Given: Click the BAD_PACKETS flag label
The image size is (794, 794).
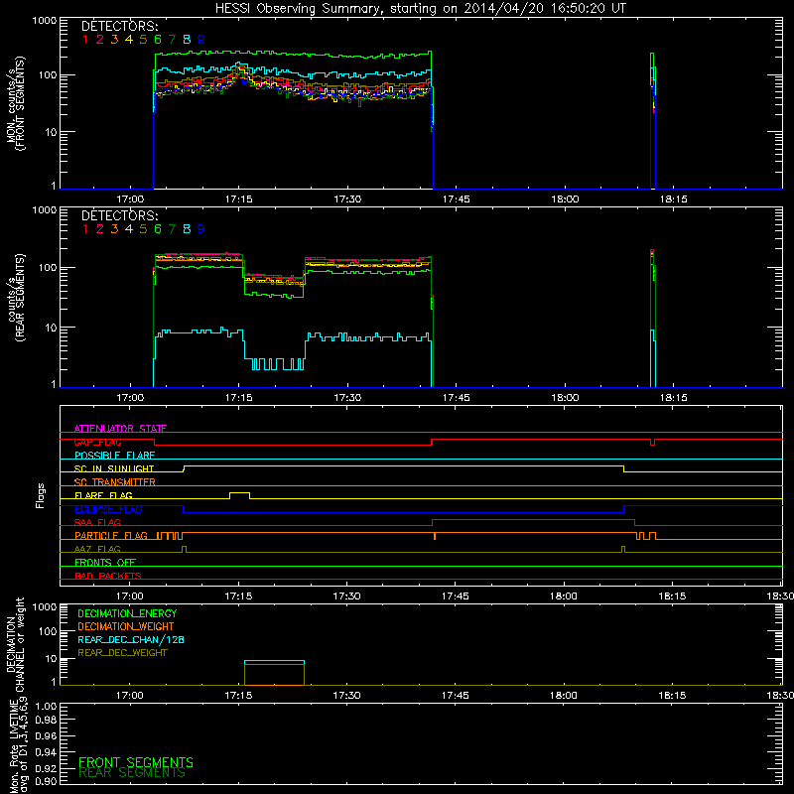Looking at the screenshot, I should 108,576.
